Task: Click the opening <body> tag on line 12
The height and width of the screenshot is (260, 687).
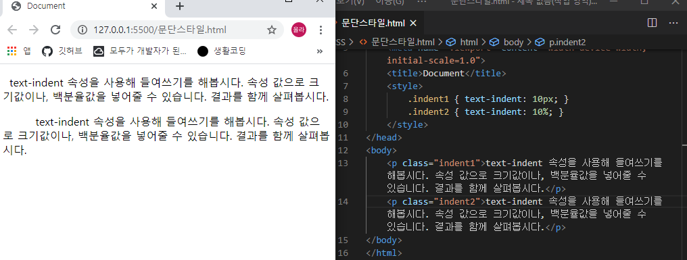Action: (381, 151)
